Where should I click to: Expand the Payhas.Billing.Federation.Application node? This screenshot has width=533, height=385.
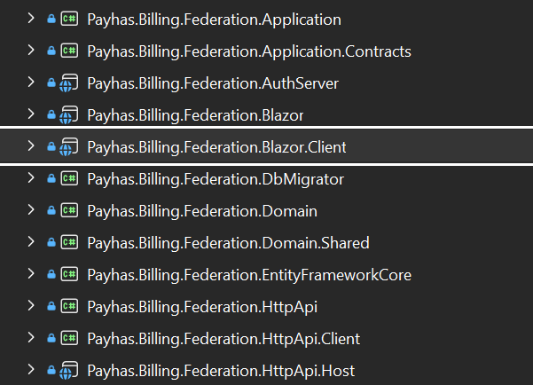pos(32,20)
